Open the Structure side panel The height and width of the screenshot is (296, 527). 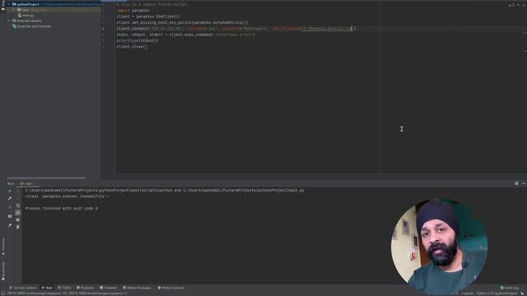coord(3,247)
